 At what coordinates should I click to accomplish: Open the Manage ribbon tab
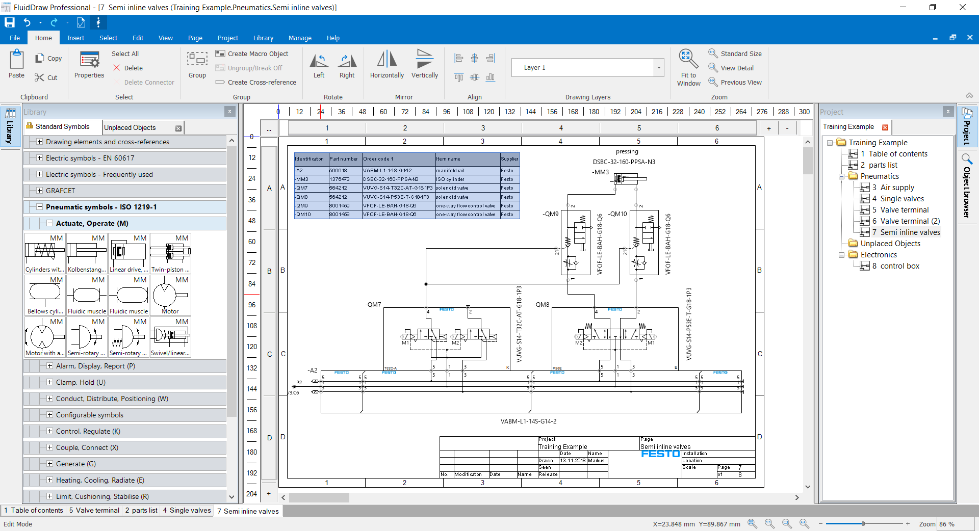point(300,38)
